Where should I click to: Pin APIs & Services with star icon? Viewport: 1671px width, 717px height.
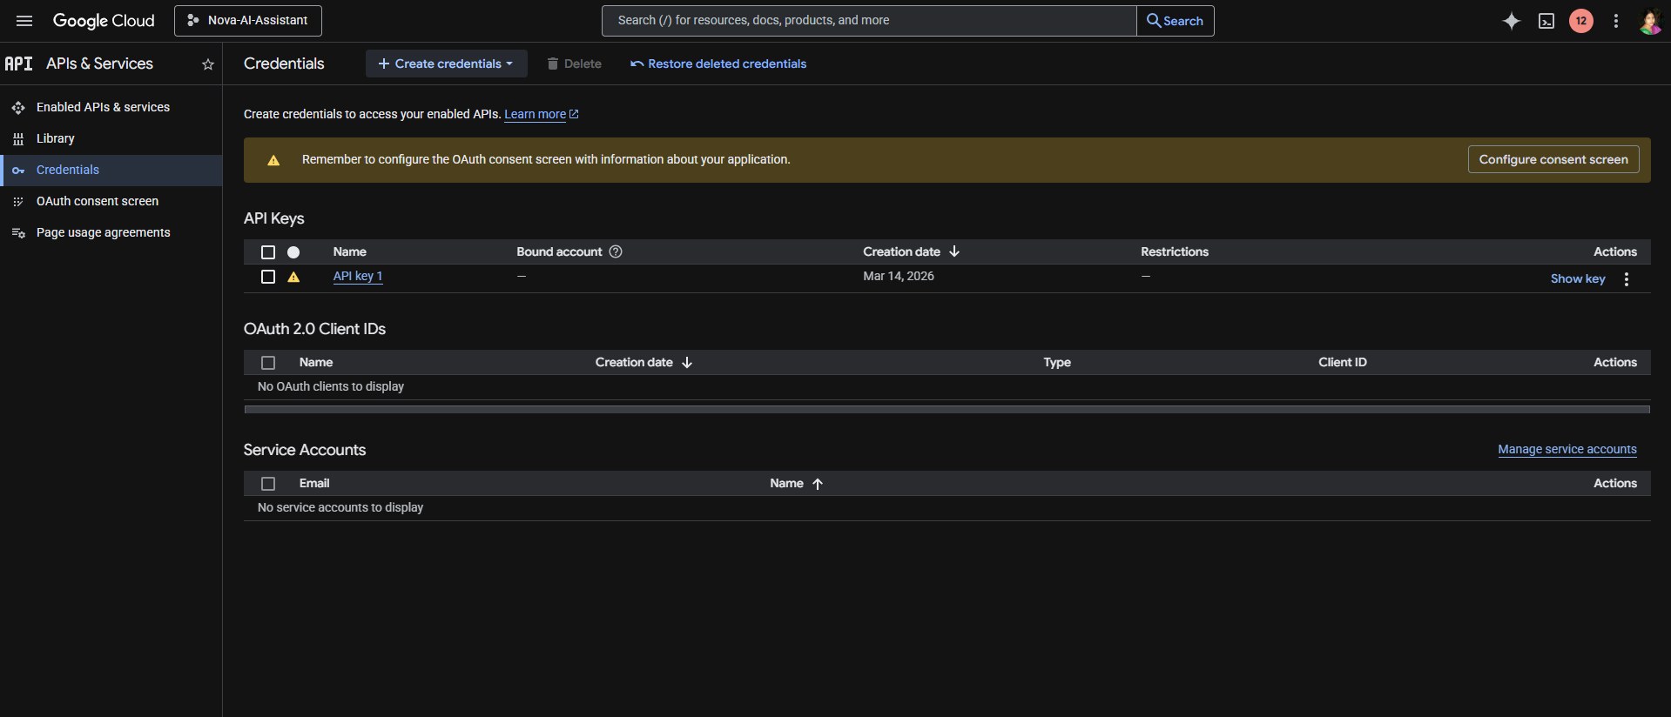pos(208,64)
